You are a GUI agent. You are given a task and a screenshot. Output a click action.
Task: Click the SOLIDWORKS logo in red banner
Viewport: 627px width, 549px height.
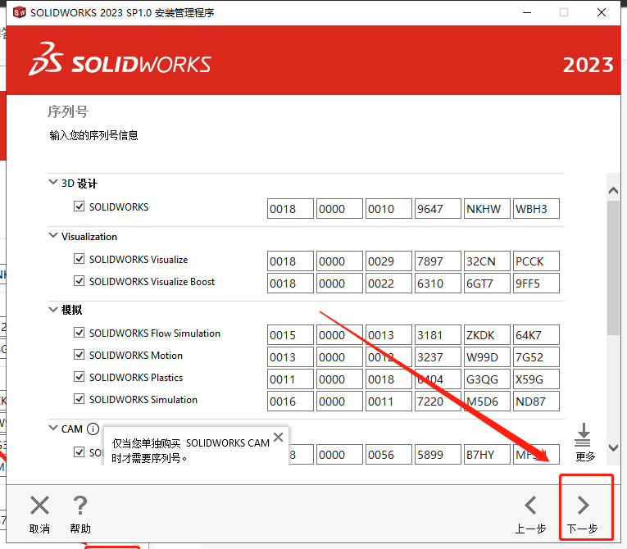120,65
